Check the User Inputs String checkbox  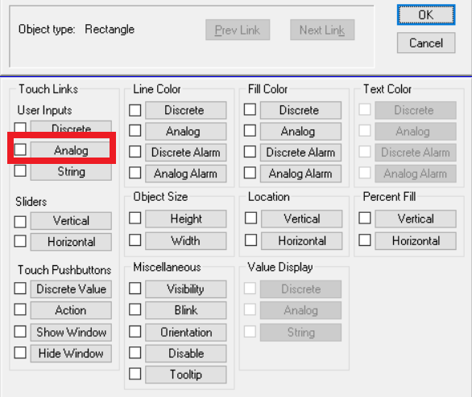pyautogui.click(x=20, y=170)
